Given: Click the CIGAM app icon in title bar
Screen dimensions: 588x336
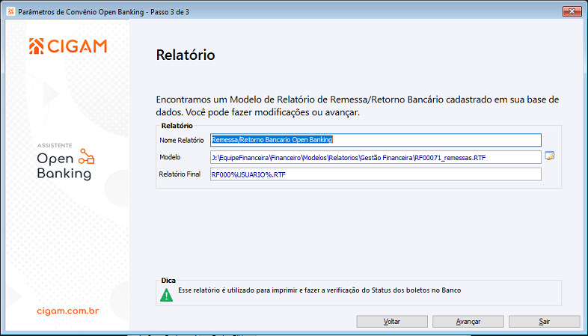Looking at the screenshot, I should (x=11, y=12).
